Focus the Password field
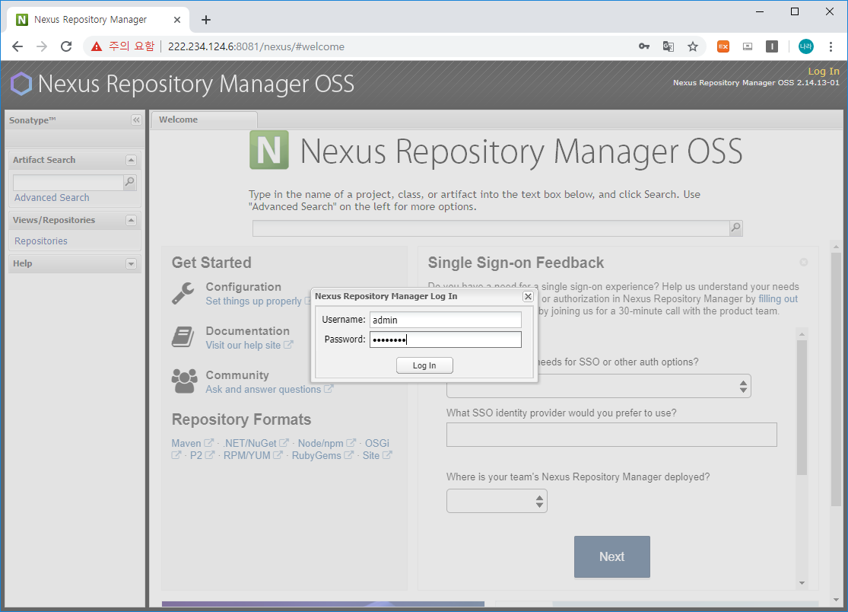Screen dimensions: 848x612 446,339
